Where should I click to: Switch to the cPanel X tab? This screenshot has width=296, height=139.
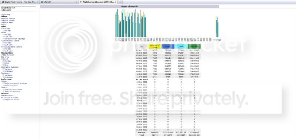tap(59, 2)
